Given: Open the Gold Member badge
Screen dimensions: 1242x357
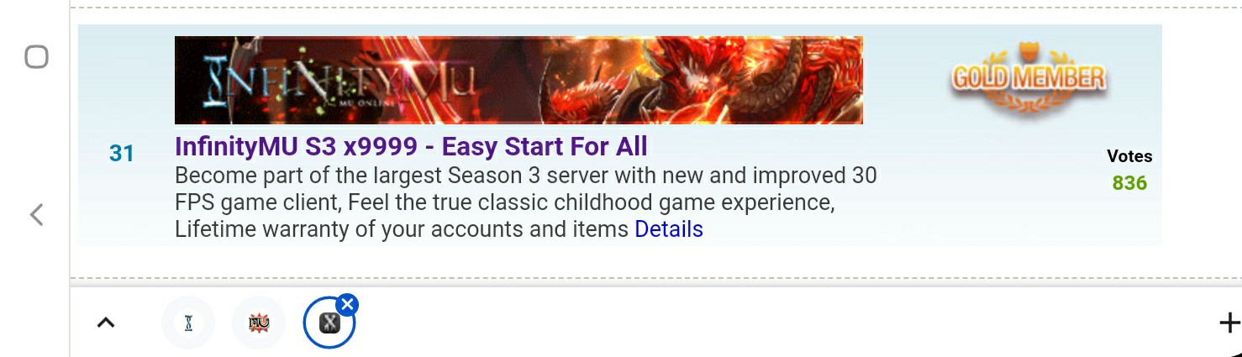Looking at the screenshot, I should coord(1029,79).
